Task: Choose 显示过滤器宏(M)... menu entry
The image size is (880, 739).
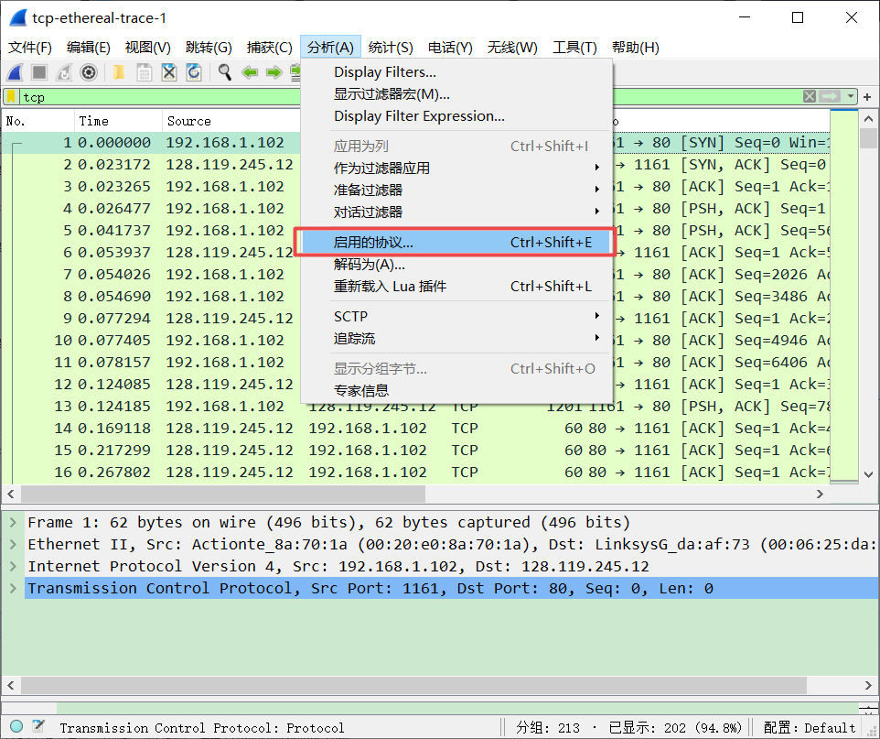Action: 456,93
